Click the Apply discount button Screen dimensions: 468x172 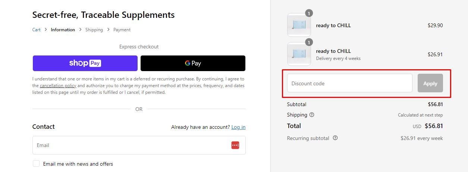tap(430, 83)
